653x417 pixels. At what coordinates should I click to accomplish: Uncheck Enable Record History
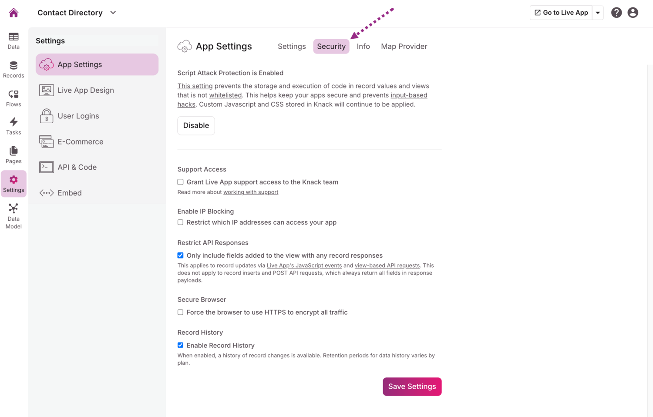tap(180, 345)
